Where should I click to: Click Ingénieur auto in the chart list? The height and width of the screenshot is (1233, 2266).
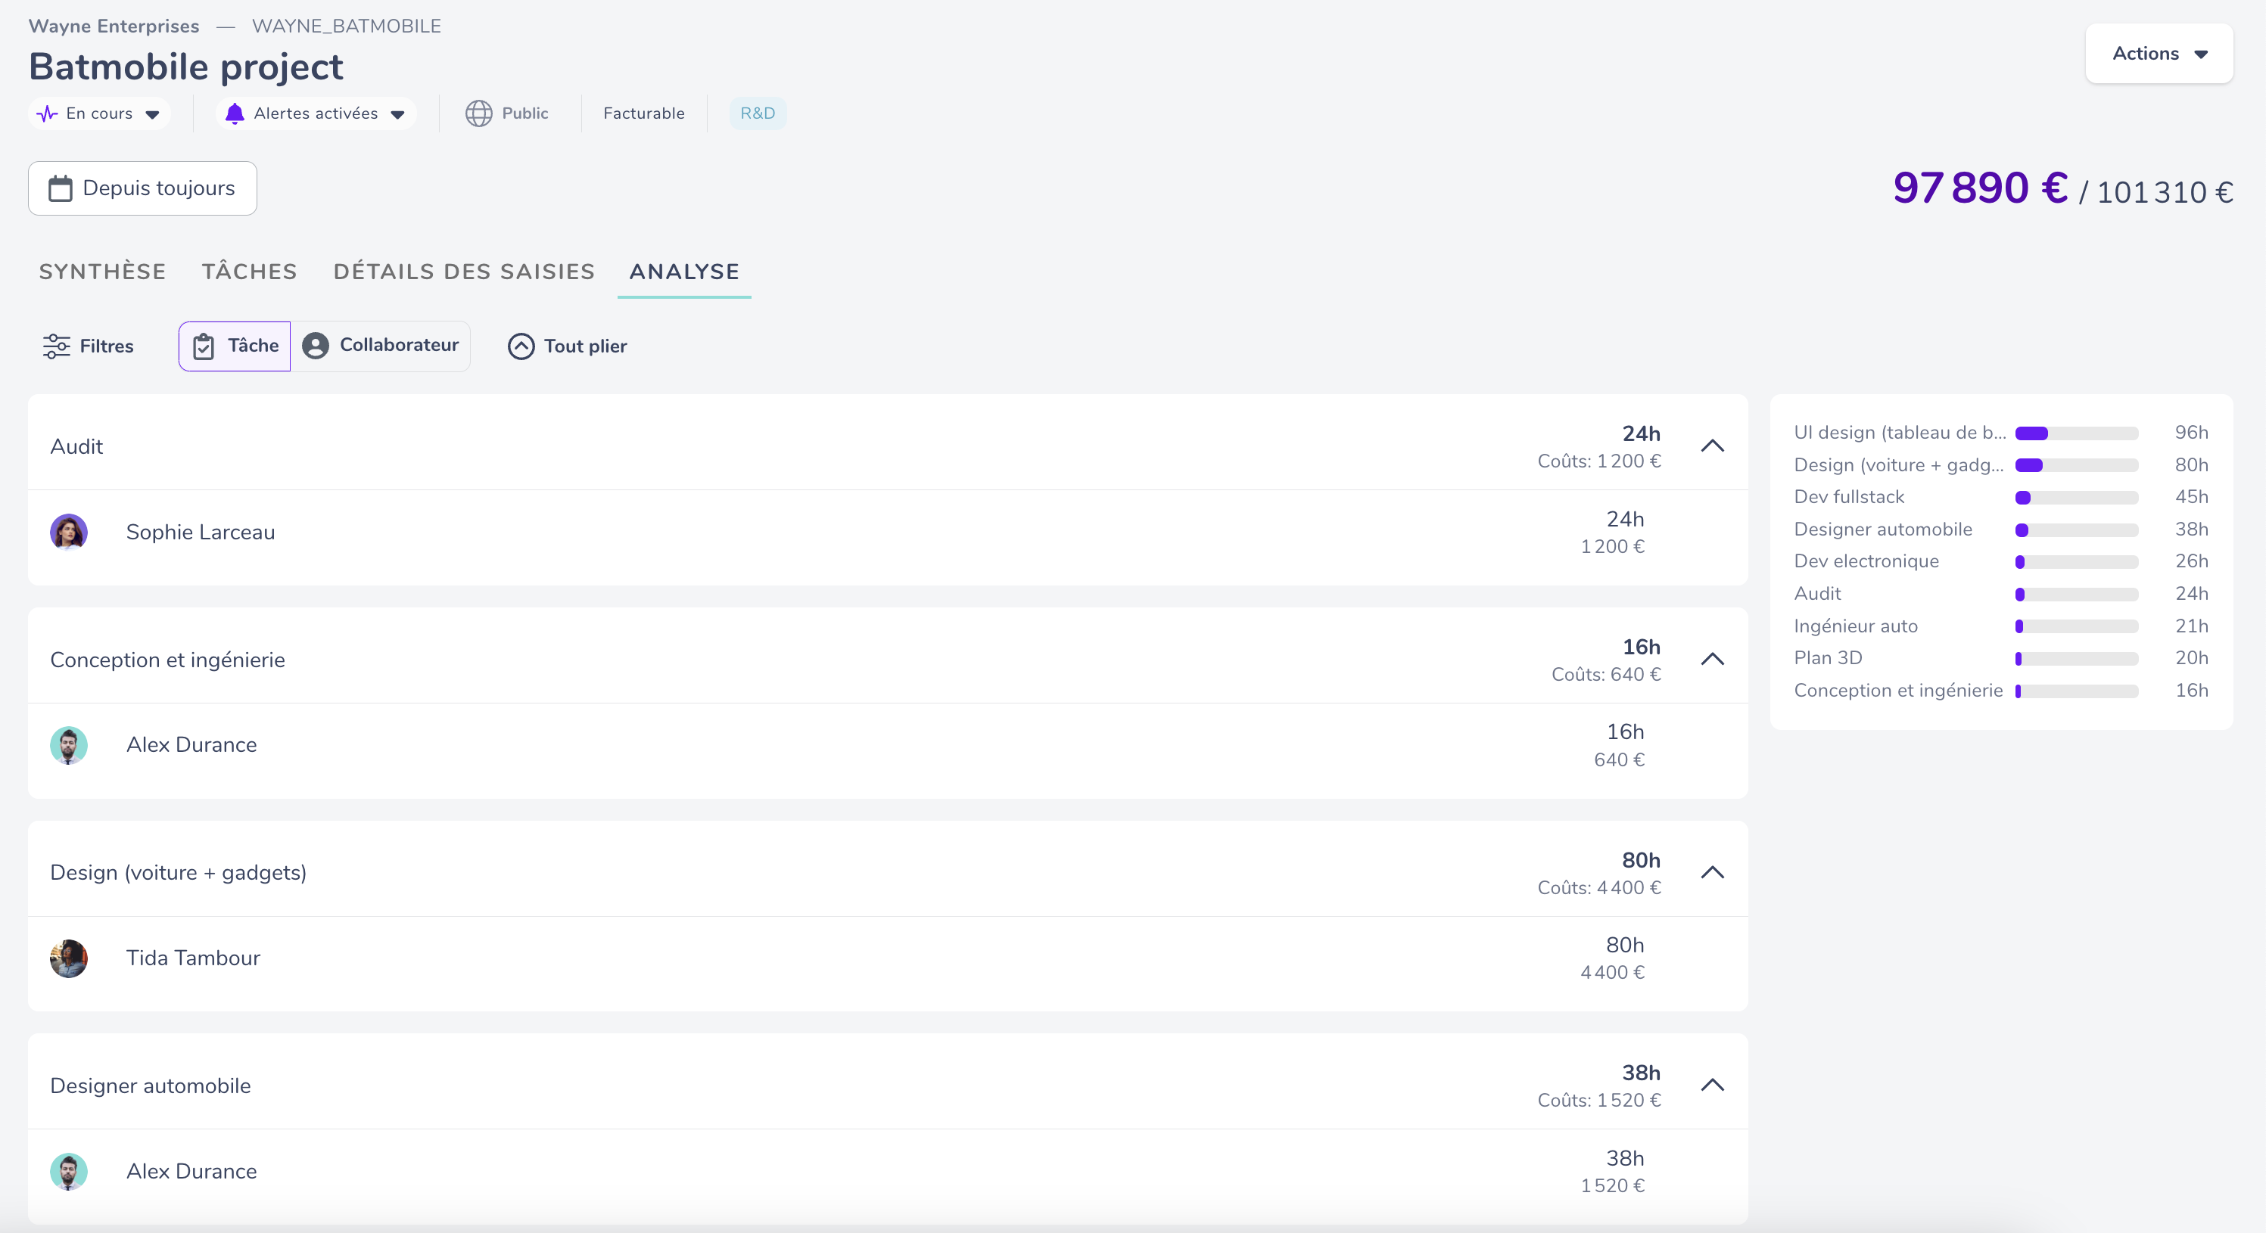coord(1856,626)
